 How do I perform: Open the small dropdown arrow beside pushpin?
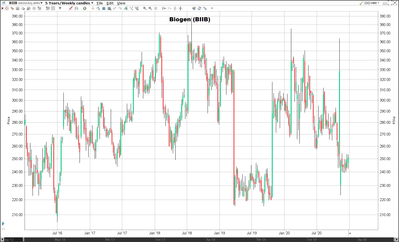[378, 3]
